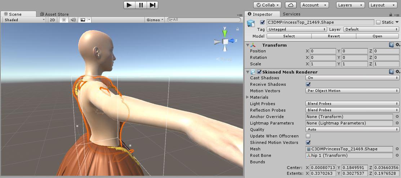Edit the object name field C3DMPrincessTop_21469.Shape
Image resolution: width=401 pixels, height=178 pixels.
click(x=320, y=22)
